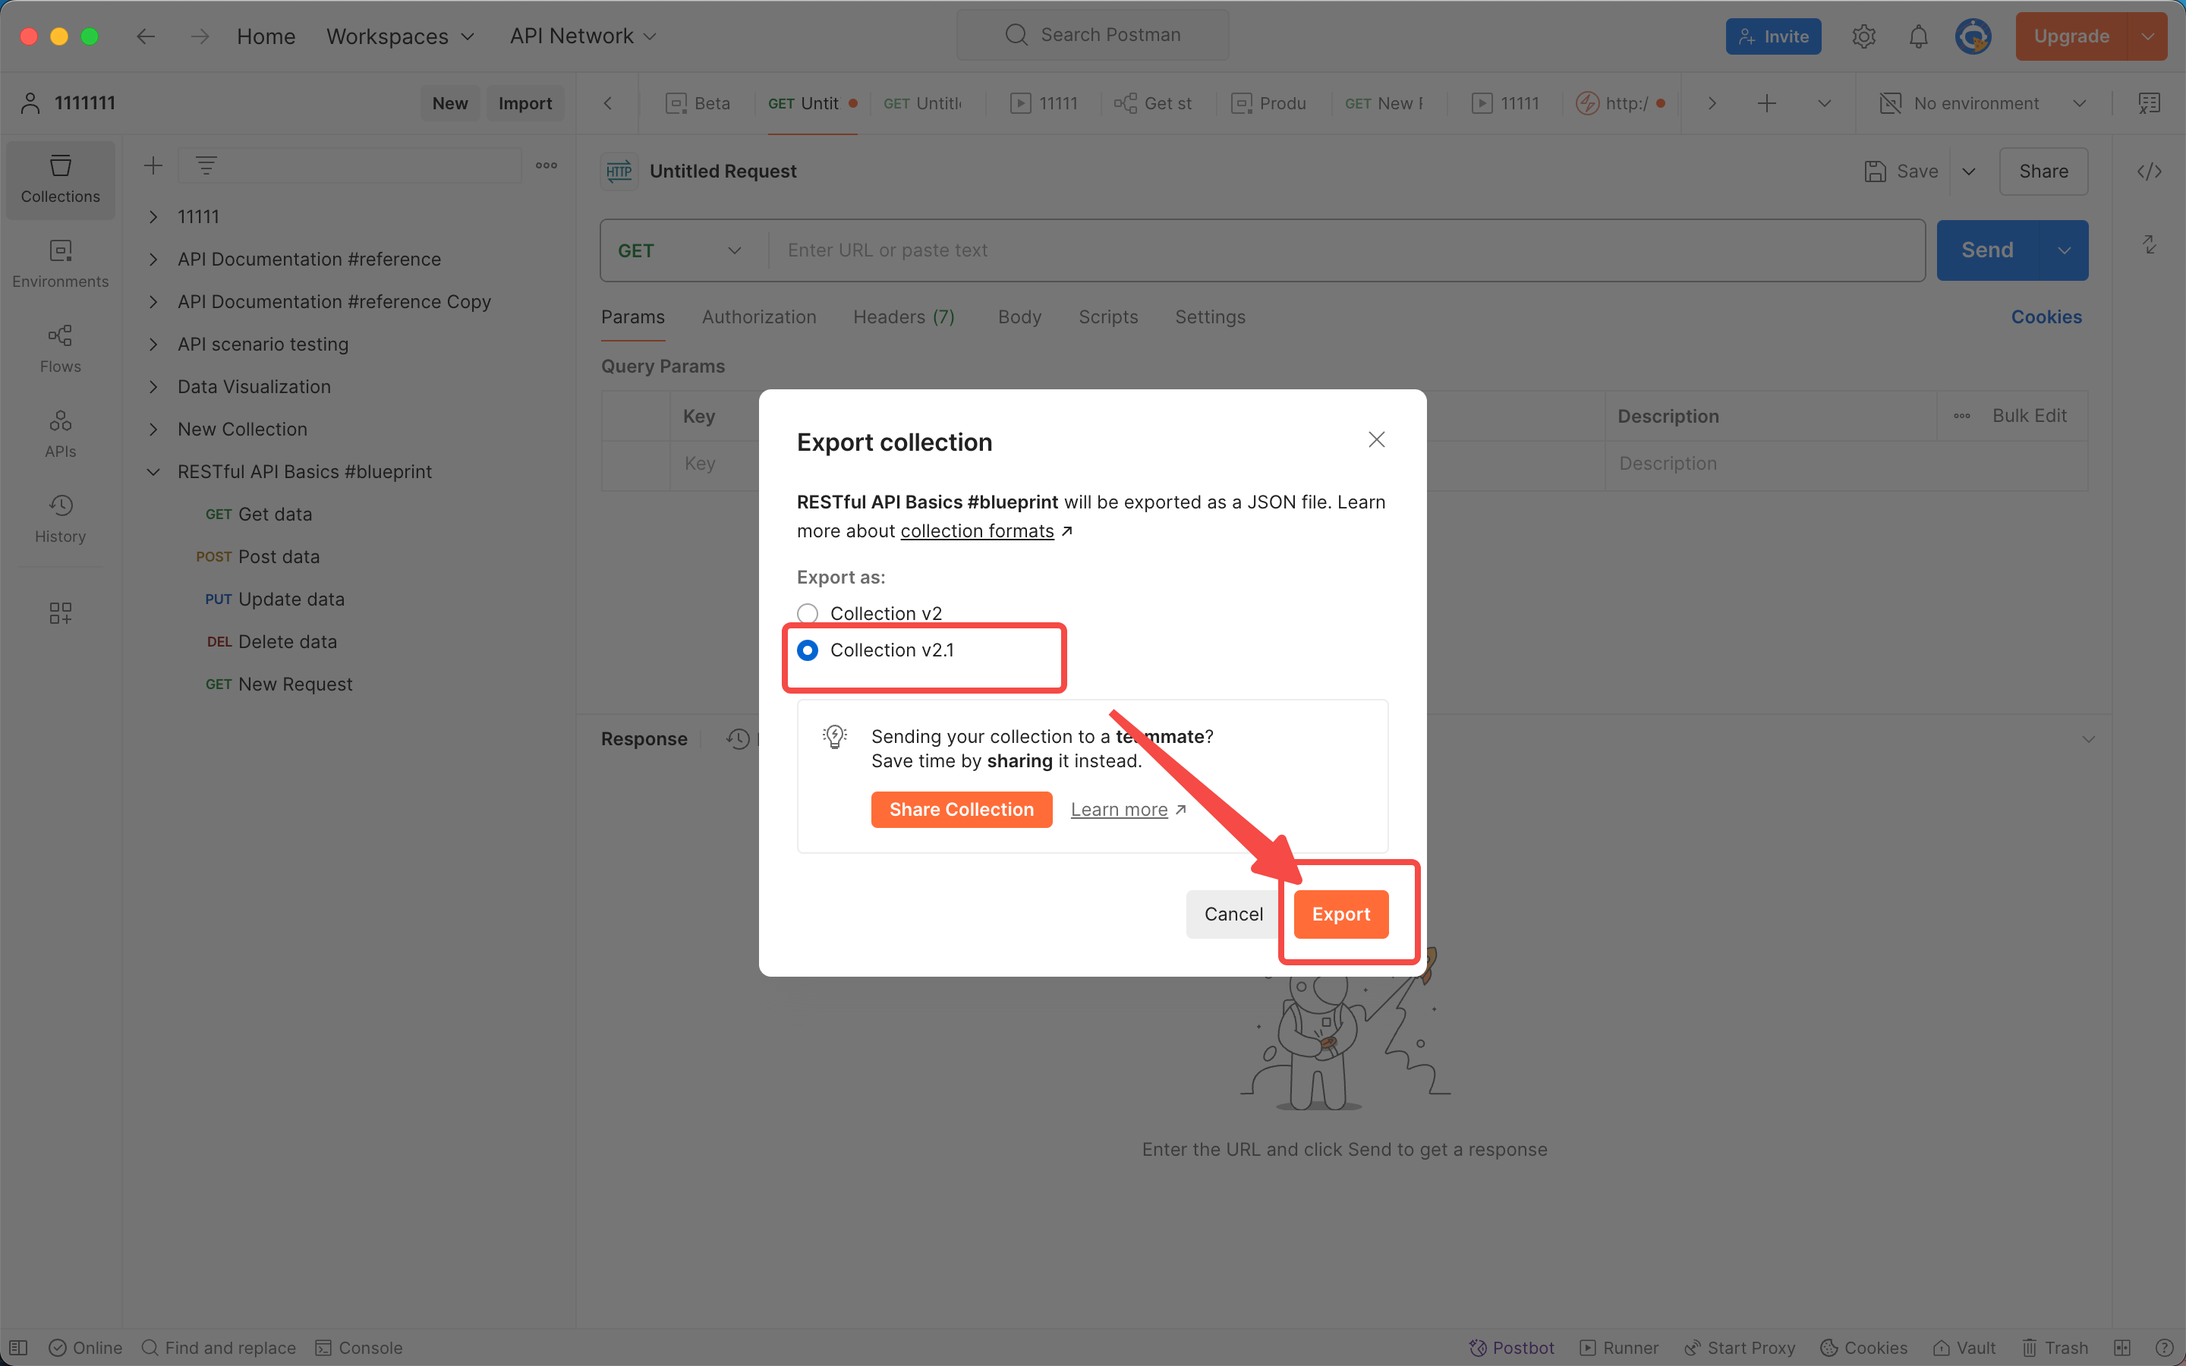Expand API scenario testing collection

(x=153, y=345)
